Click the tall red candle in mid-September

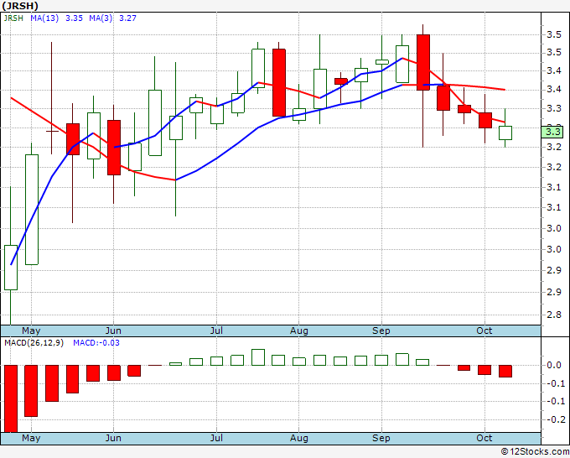click(422, 62)
